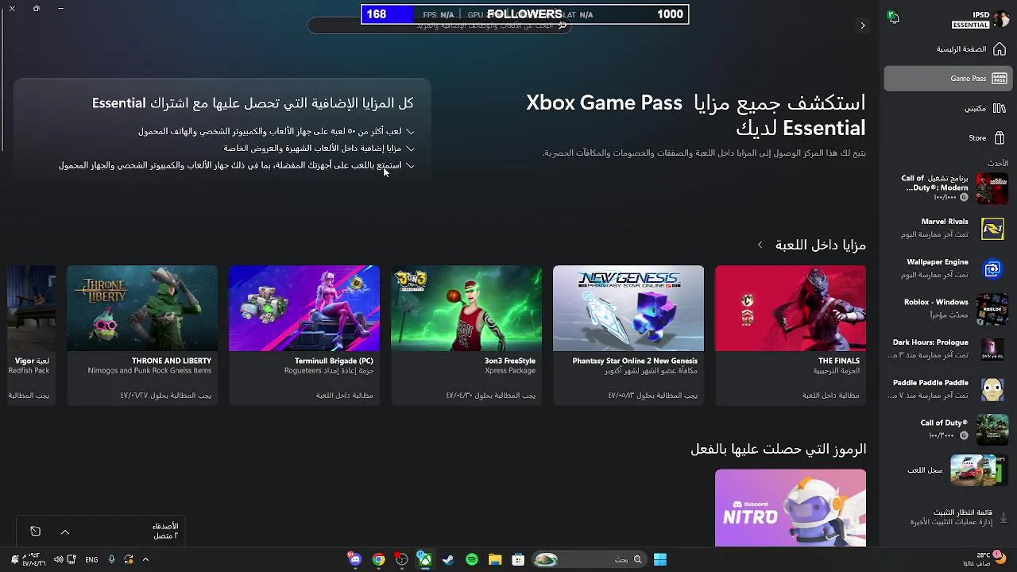Click the ESSENTIAL membership badge
Image resolution: width=1017 pixels, height=572 pixels.
coord(971,25)
